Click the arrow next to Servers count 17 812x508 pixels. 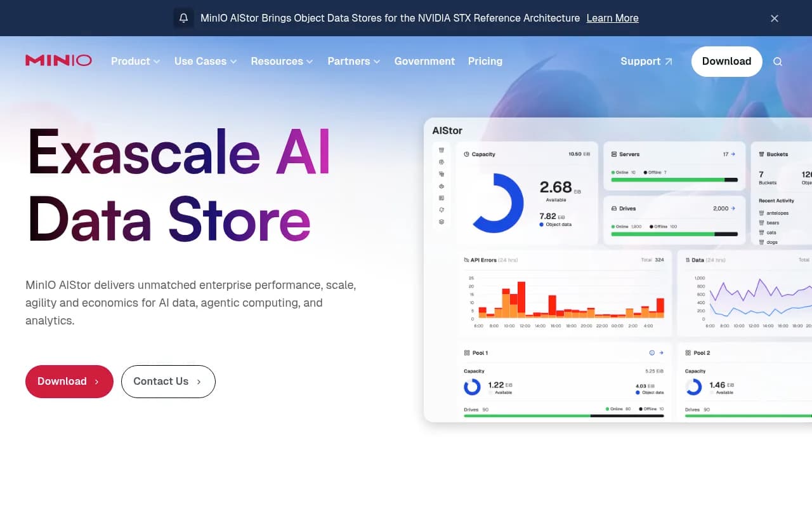733,154
